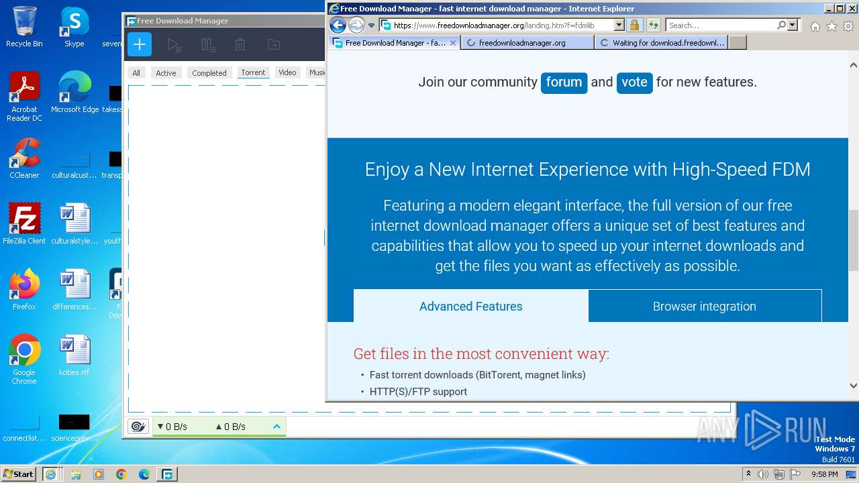Click the volume speaker tray icon
This screenshot has width=859, height=483.
coord(763,474)
